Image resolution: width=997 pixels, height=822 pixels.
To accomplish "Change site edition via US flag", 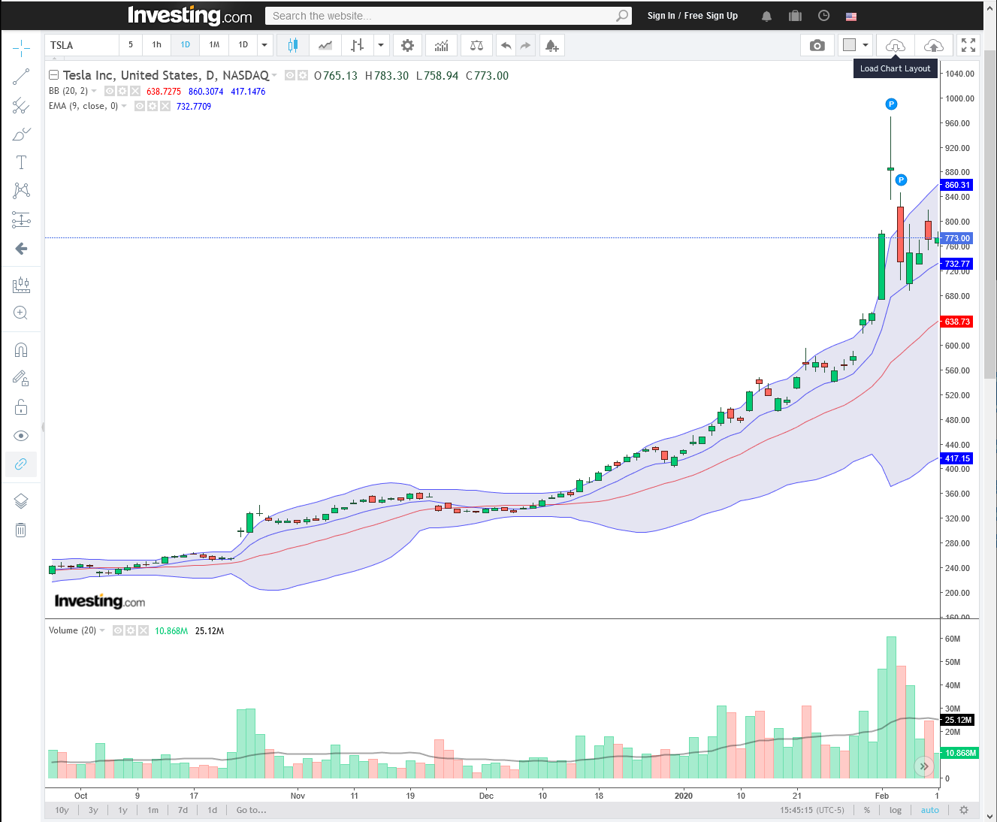I will [851, 16].
